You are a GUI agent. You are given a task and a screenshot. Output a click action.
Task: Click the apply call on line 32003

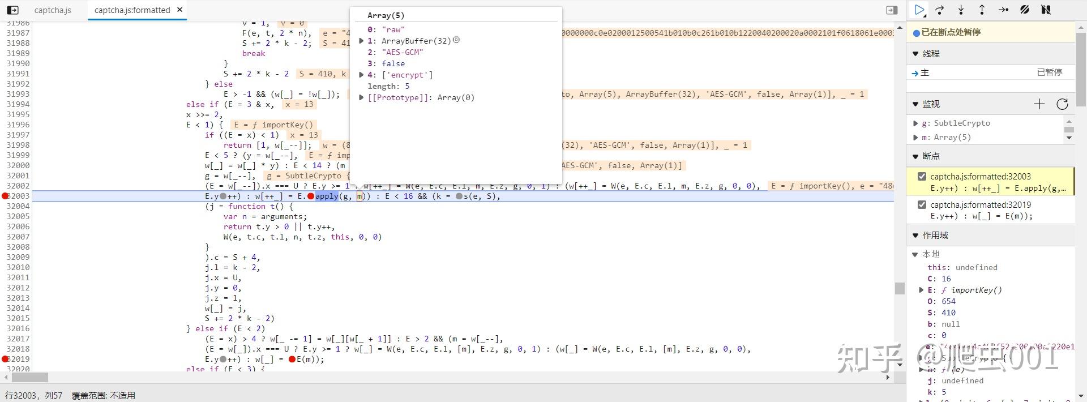click(x=327, y=196)
